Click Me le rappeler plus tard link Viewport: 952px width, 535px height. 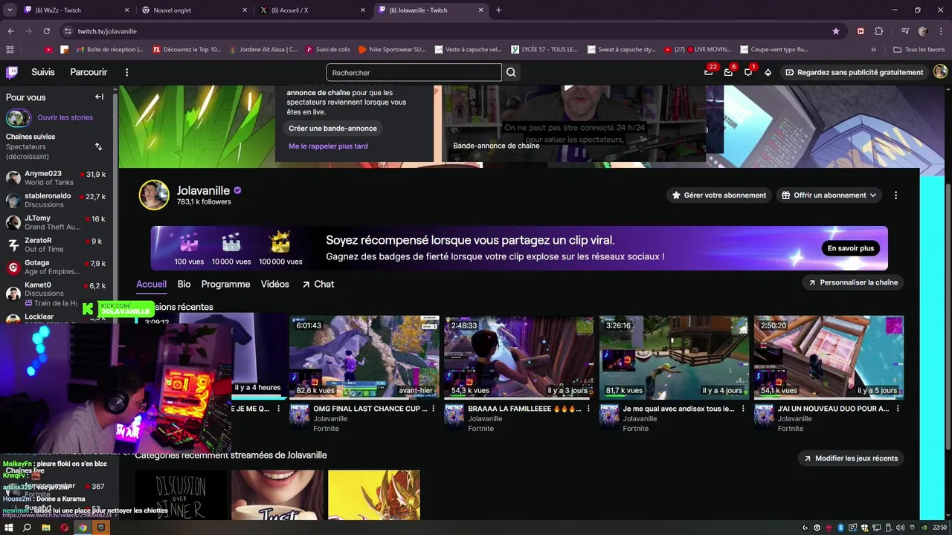(x=328, y=146)
